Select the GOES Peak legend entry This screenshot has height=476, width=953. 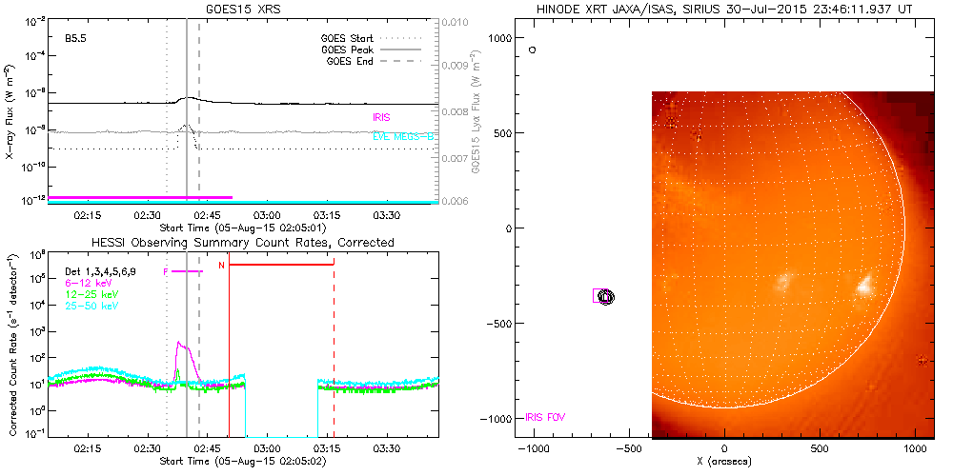[350, 50]
